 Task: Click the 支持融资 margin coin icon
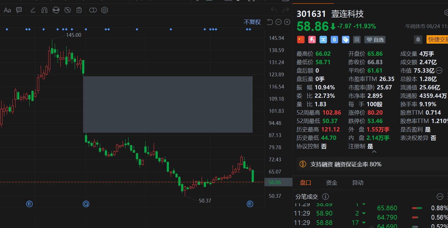(303, 164)
